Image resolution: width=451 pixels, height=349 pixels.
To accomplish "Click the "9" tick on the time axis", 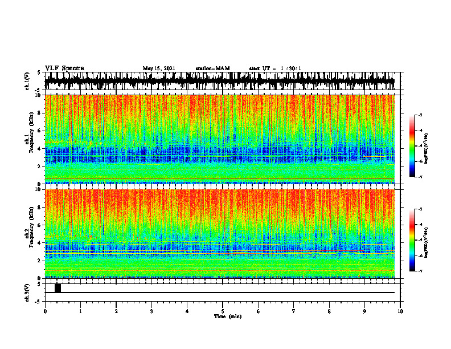I will [364, 311].
